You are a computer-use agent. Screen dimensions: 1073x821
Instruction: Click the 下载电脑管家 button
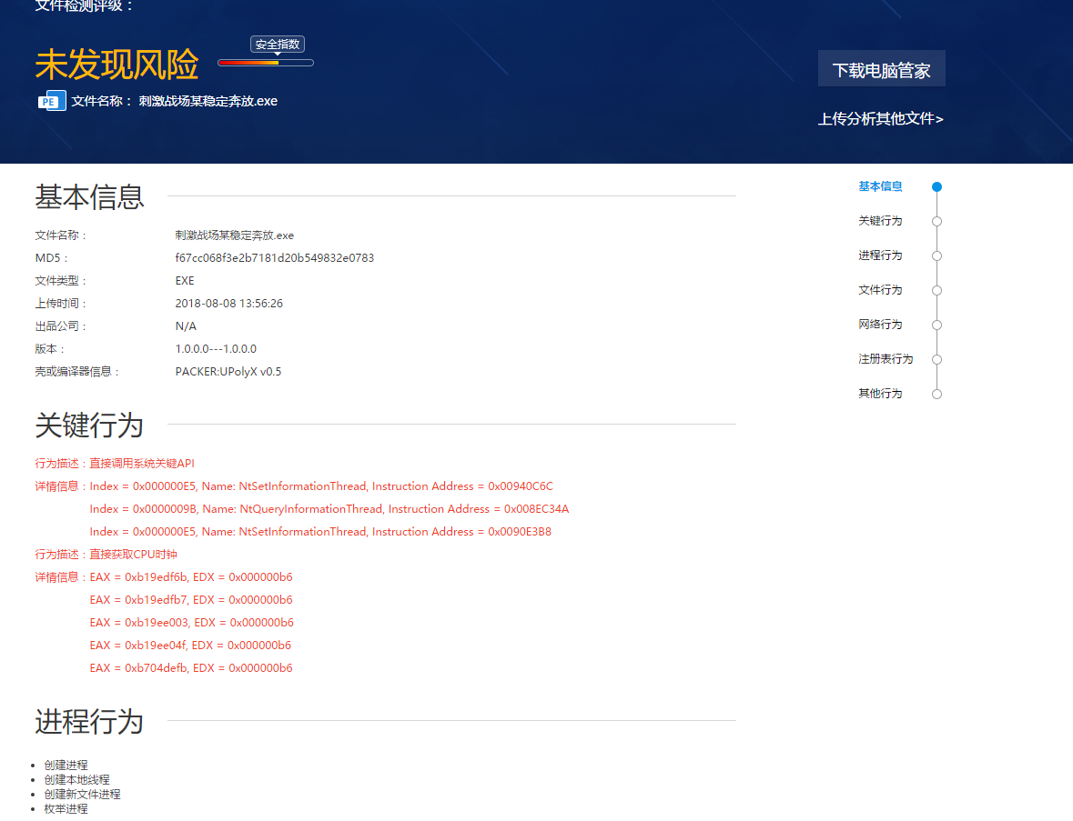click(881, 69)
